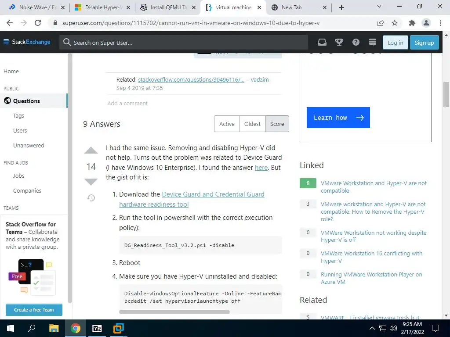Click the Sign up button
The image size is (450, 337).
click(424, 43)
